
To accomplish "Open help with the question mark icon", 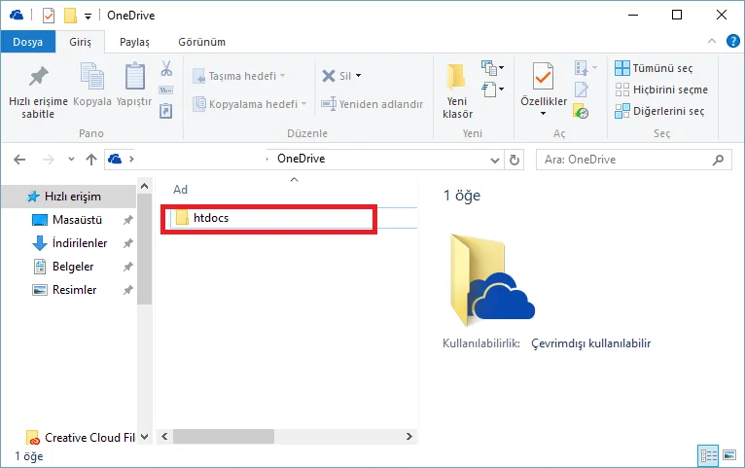I will pos(733,41).
